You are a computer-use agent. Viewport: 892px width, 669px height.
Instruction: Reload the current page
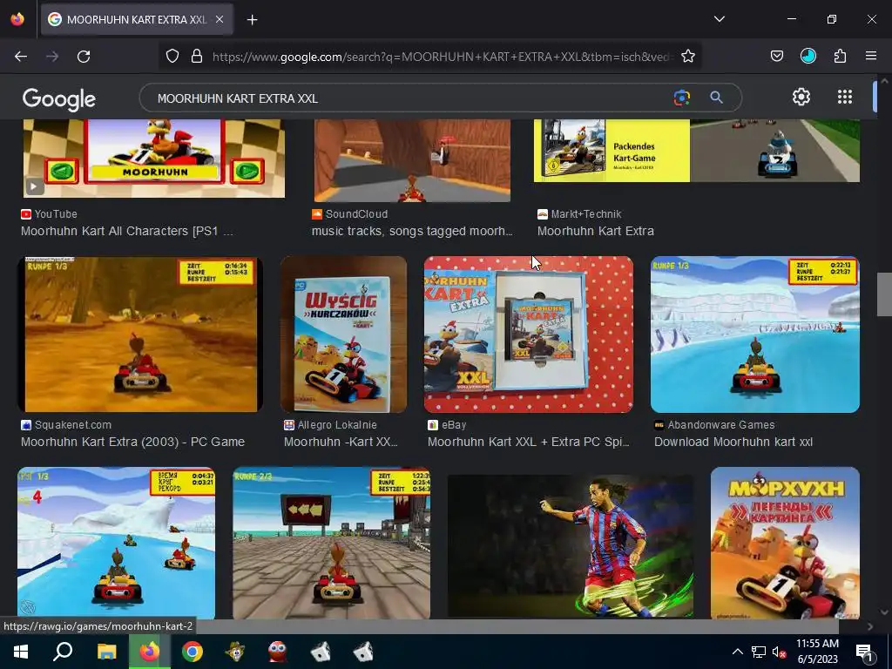pyautogui.click(x=84, y=57)
